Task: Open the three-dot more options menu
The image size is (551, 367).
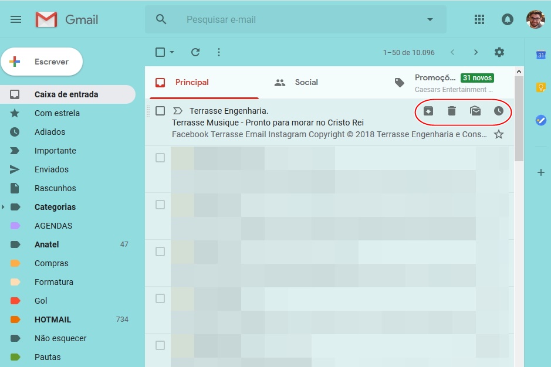Action: (218, 52)
